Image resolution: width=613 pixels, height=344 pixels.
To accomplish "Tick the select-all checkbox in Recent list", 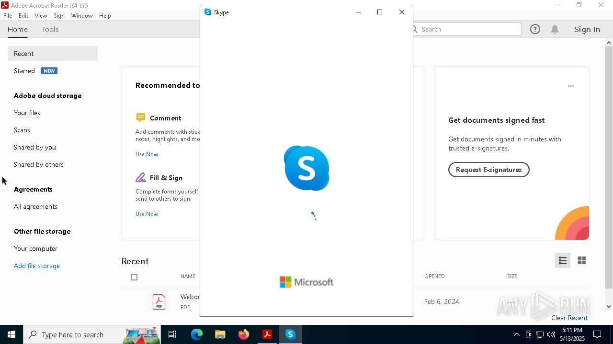I will [134, 277].
